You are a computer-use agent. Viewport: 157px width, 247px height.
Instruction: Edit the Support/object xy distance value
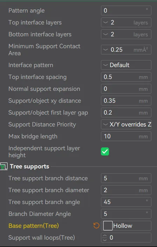[126, 101]
